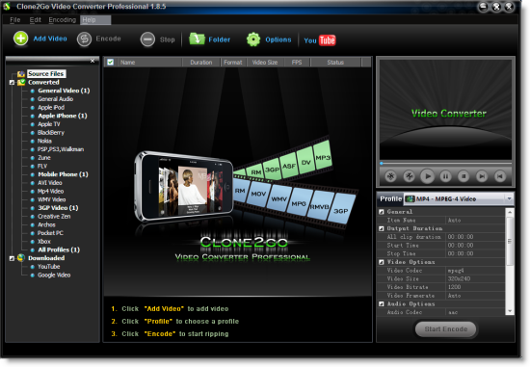
Task: Select 3GP Video (1) in the tree
Action: pyautogui.click(x=58, y=208)
